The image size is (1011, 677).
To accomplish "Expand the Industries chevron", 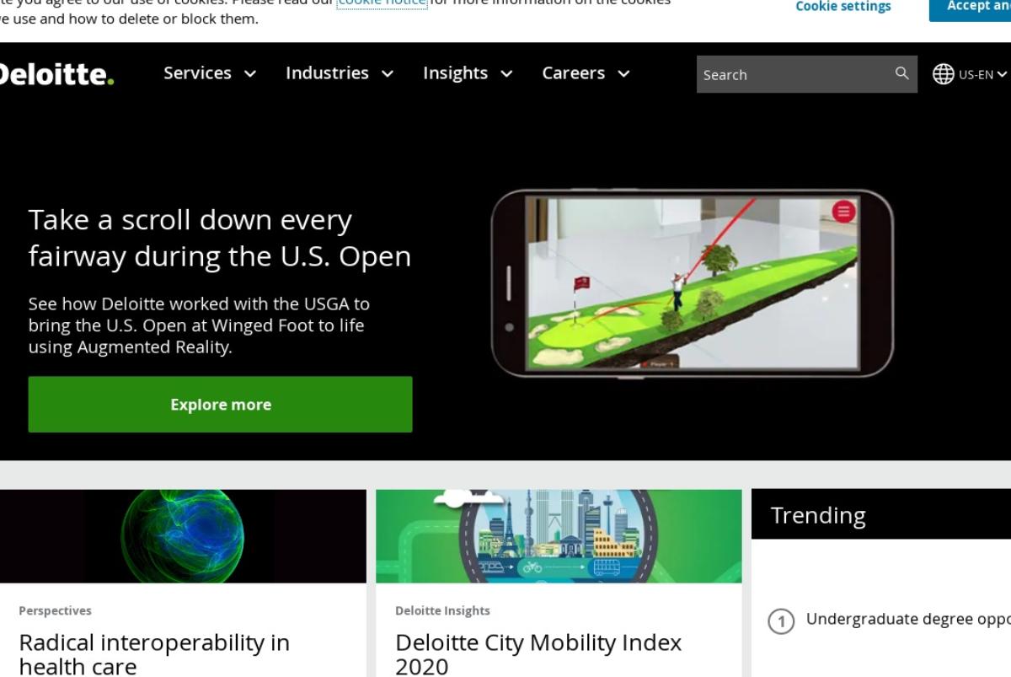I will pos(388,74).
